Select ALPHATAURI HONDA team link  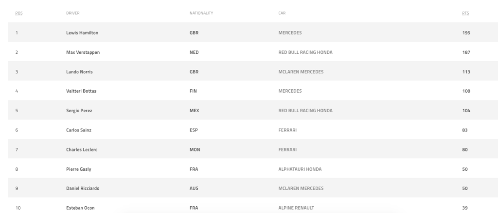tap(300, 169)
